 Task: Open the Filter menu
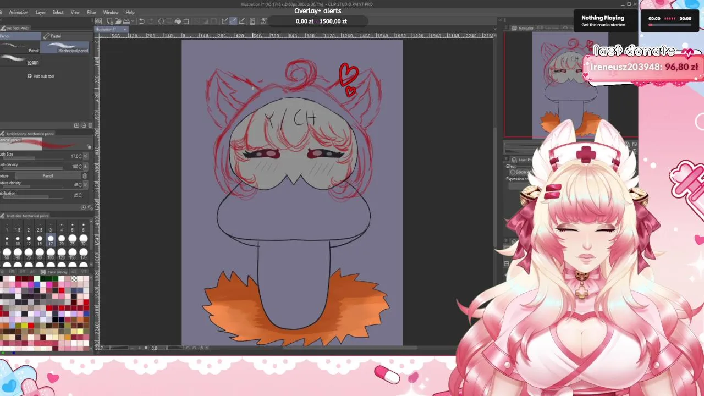(92, 12)
